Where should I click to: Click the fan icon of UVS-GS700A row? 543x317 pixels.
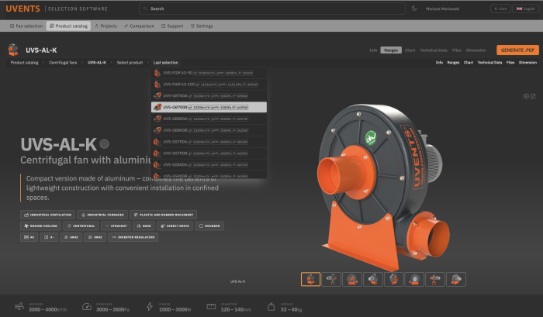157,142
